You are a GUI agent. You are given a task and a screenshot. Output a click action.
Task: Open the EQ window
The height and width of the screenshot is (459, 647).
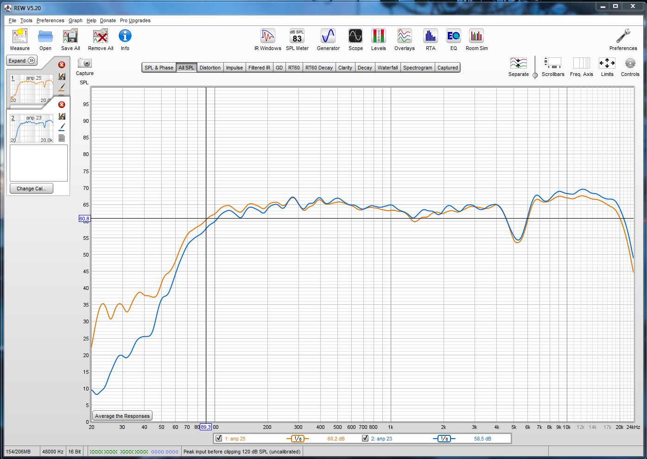(453, 39)
